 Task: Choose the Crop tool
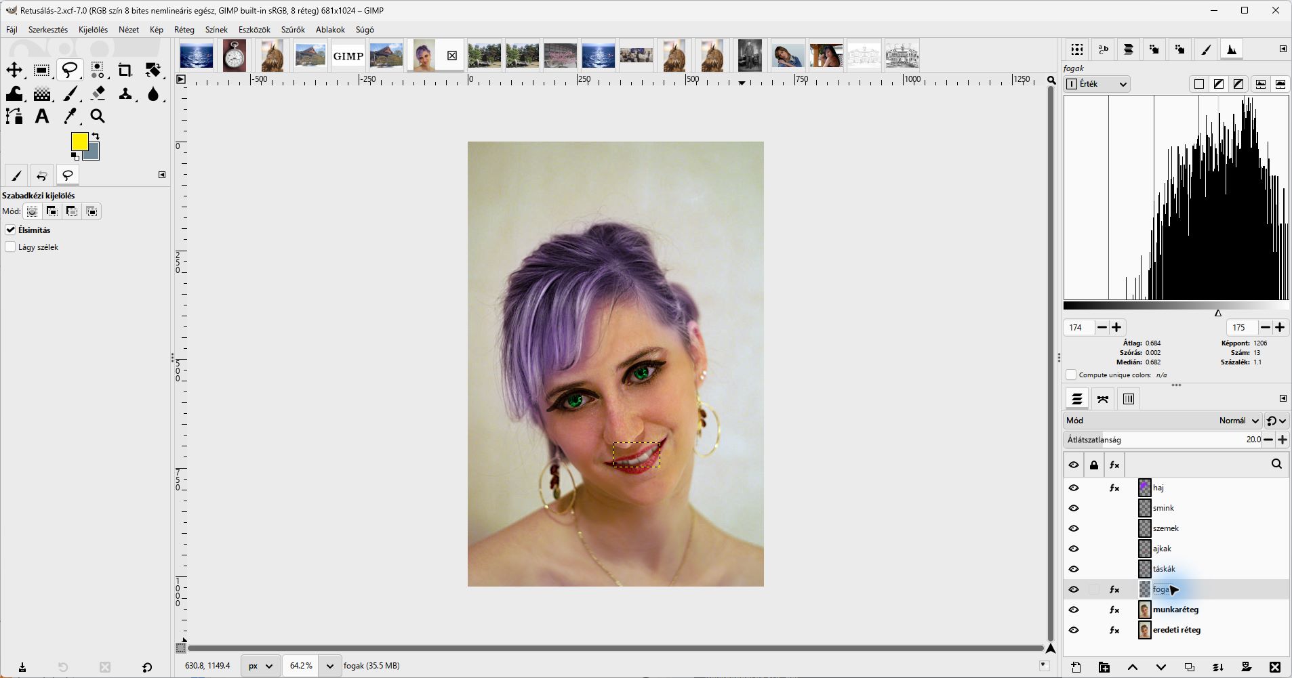[x=125, y=70]
